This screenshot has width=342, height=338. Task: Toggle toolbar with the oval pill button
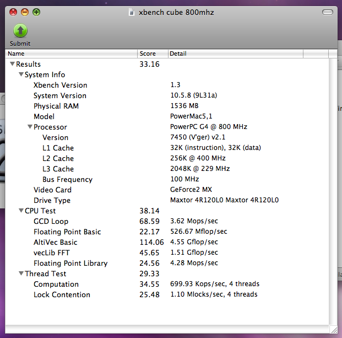point(327,12)
